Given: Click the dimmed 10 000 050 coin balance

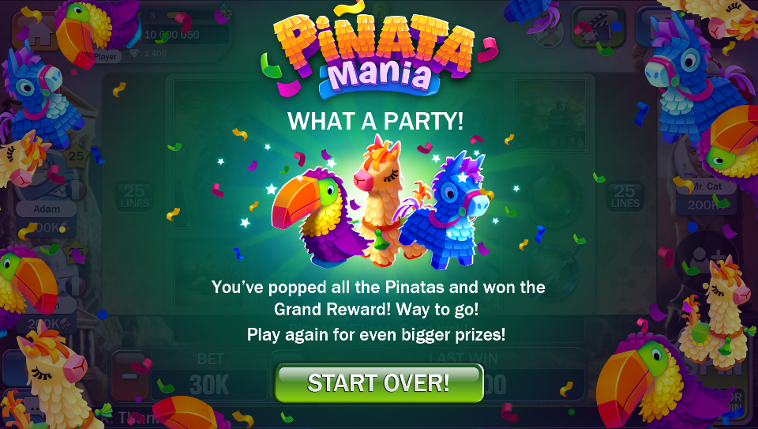Looking at the screenshot, I should (x=171, y=35).
